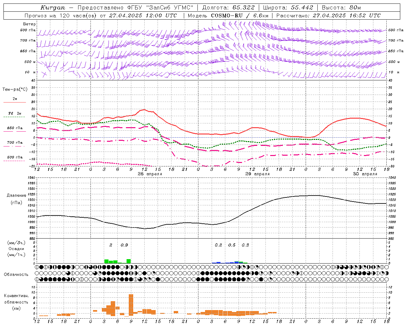Click the Широта: 55.442 value
This screenshot has height=324, width=405.
[x=288, y=8]
